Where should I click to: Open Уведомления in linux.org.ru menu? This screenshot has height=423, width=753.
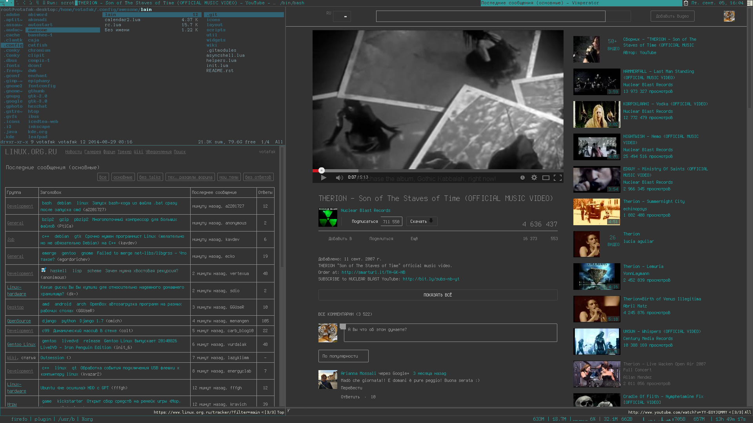pyautogui.click(x=158, y=152)
